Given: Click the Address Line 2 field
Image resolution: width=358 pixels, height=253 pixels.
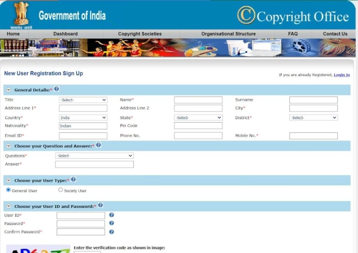Looking at the screenshot, I should point(198,108).
